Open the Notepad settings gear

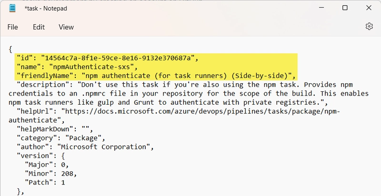click(369, 27)
